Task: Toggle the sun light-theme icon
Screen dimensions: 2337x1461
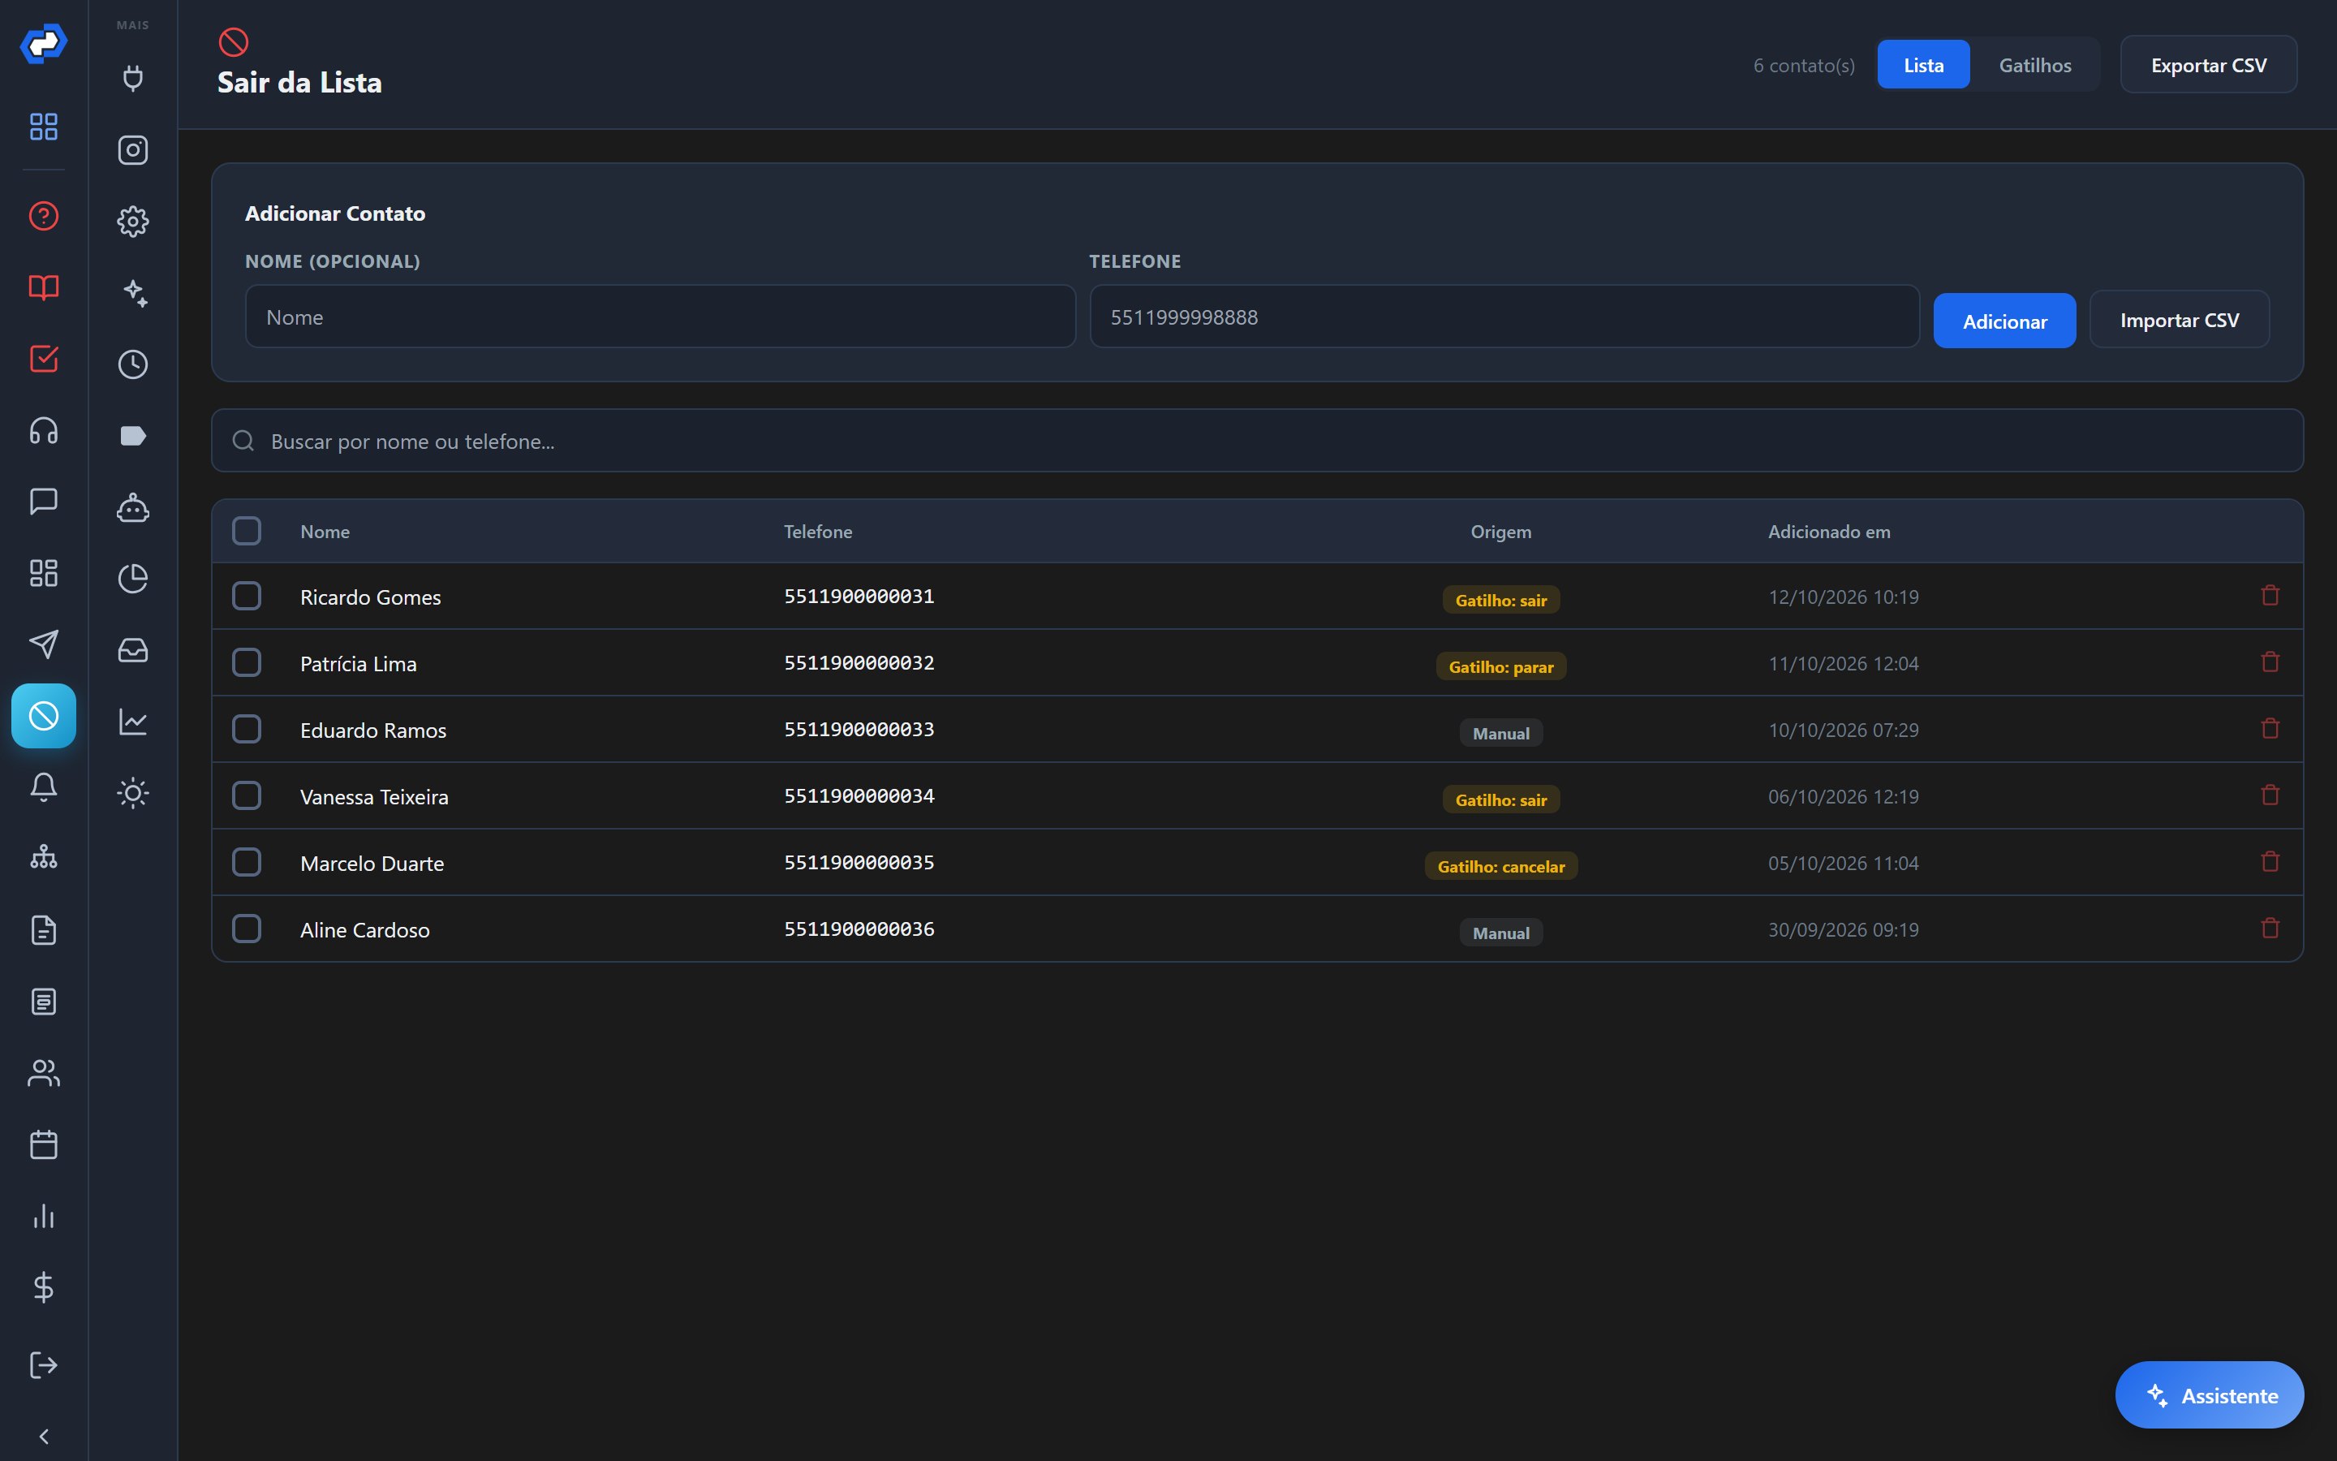Action: (132, 793)
